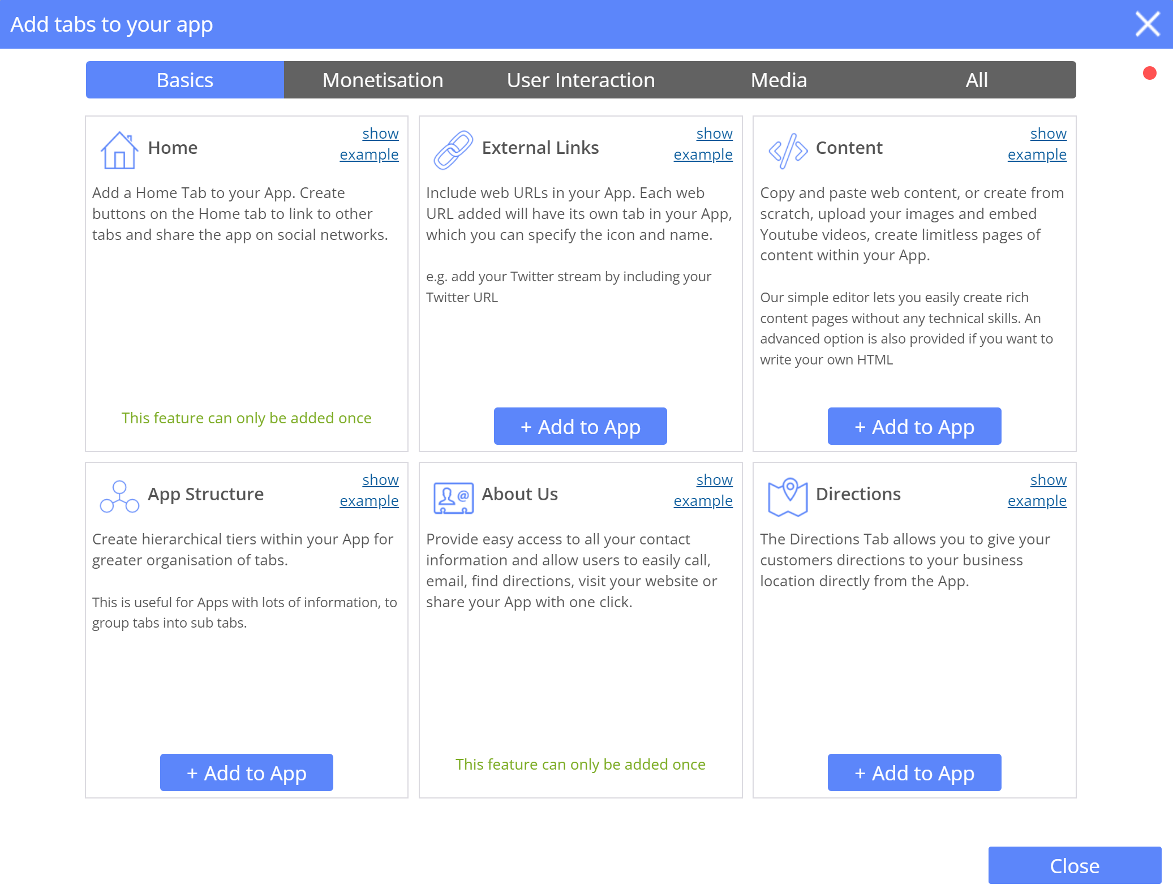Click the About Us contact card icon

coord(453,497)
